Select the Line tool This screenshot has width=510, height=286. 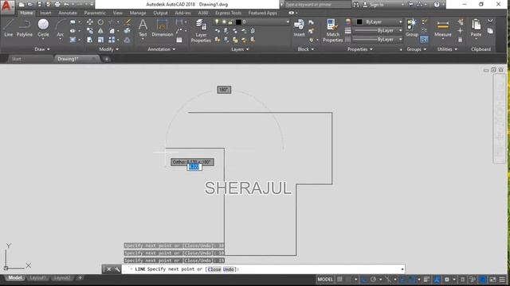click(9, 28)
